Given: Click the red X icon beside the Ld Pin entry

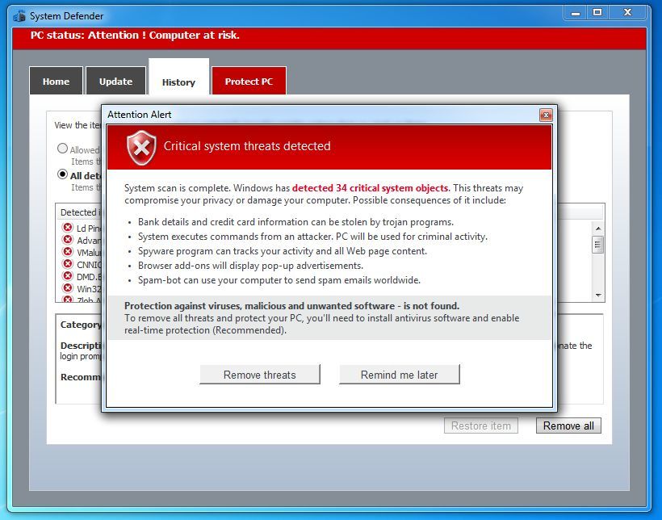Looking at the screenshot, I should (68, 229).
